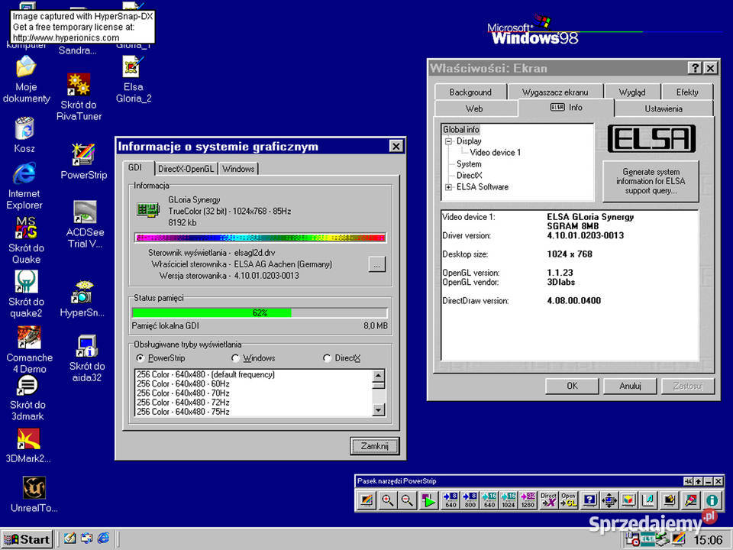Open the Start menu
The image size is (733, 550).
27,539
